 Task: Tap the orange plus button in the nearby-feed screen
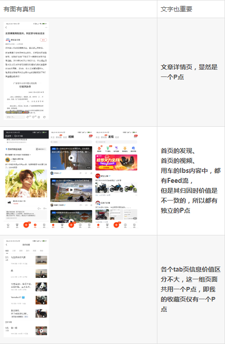click(26, 225)
